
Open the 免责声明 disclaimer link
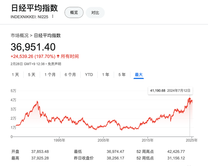(x=54, y=64)
